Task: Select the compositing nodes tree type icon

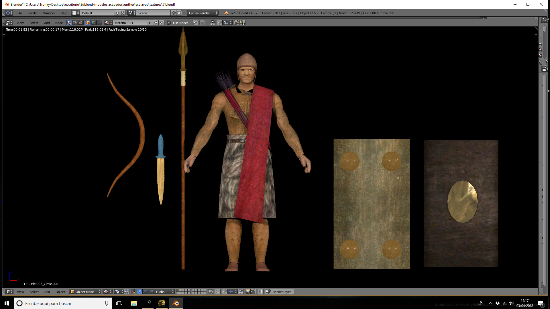Action: click(74, 23)
